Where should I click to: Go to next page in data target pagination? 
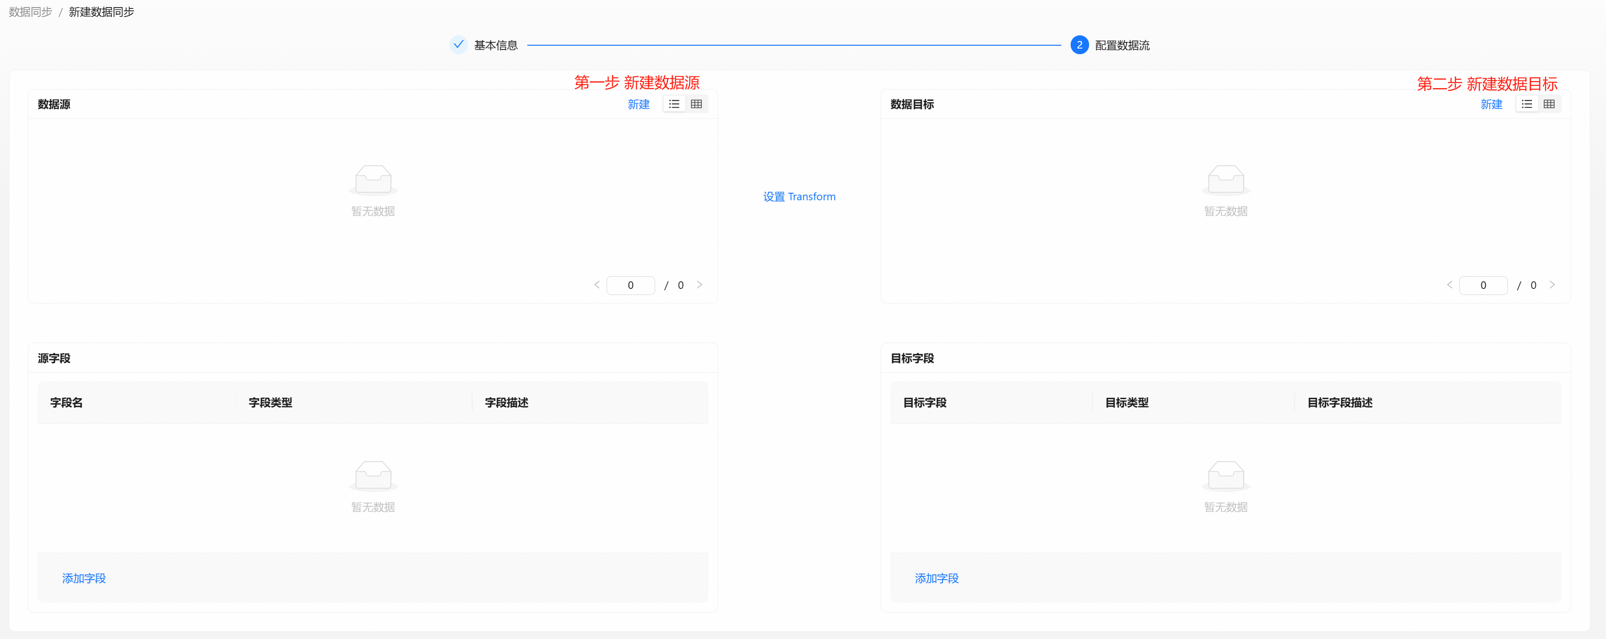click(1552, 285)
